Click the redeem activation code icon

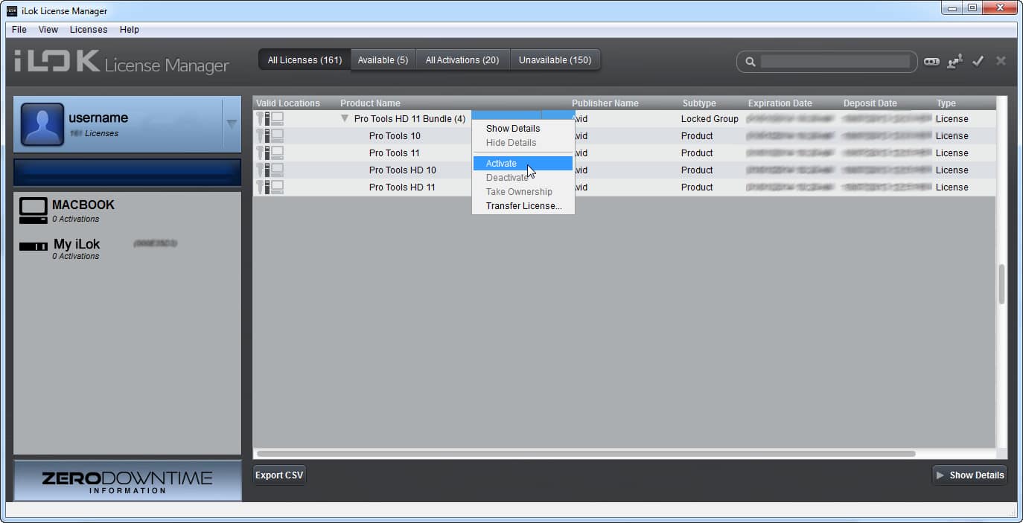click(x=931, y=62)
